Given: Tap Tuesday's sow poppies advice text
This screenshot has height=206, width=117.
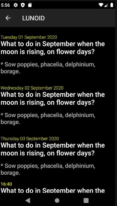Looking at the screenshot, I should click(48, 68).
